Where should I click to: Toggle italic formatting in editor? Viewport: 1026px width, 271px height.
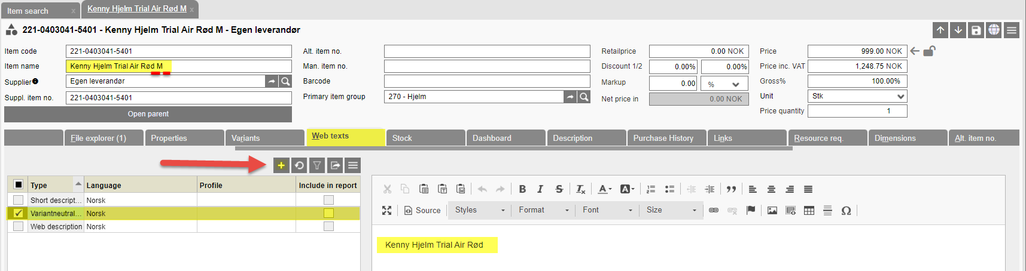click(540, 189)
